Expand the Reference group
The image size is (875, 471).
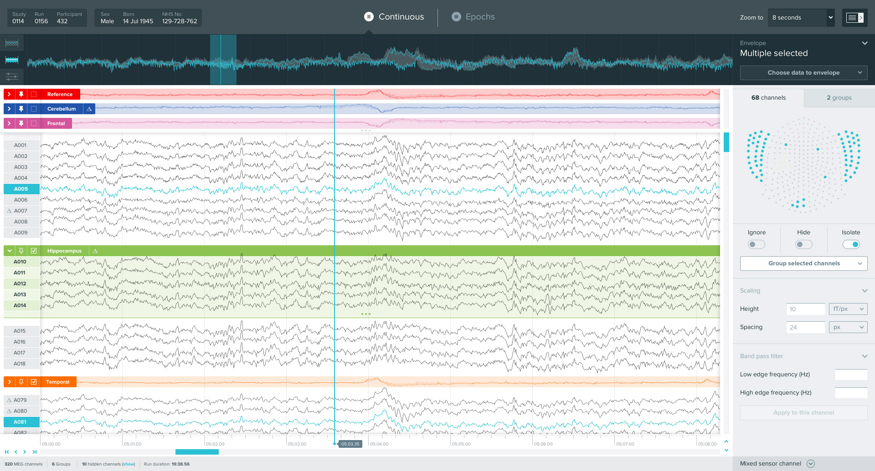pos(9,94)
